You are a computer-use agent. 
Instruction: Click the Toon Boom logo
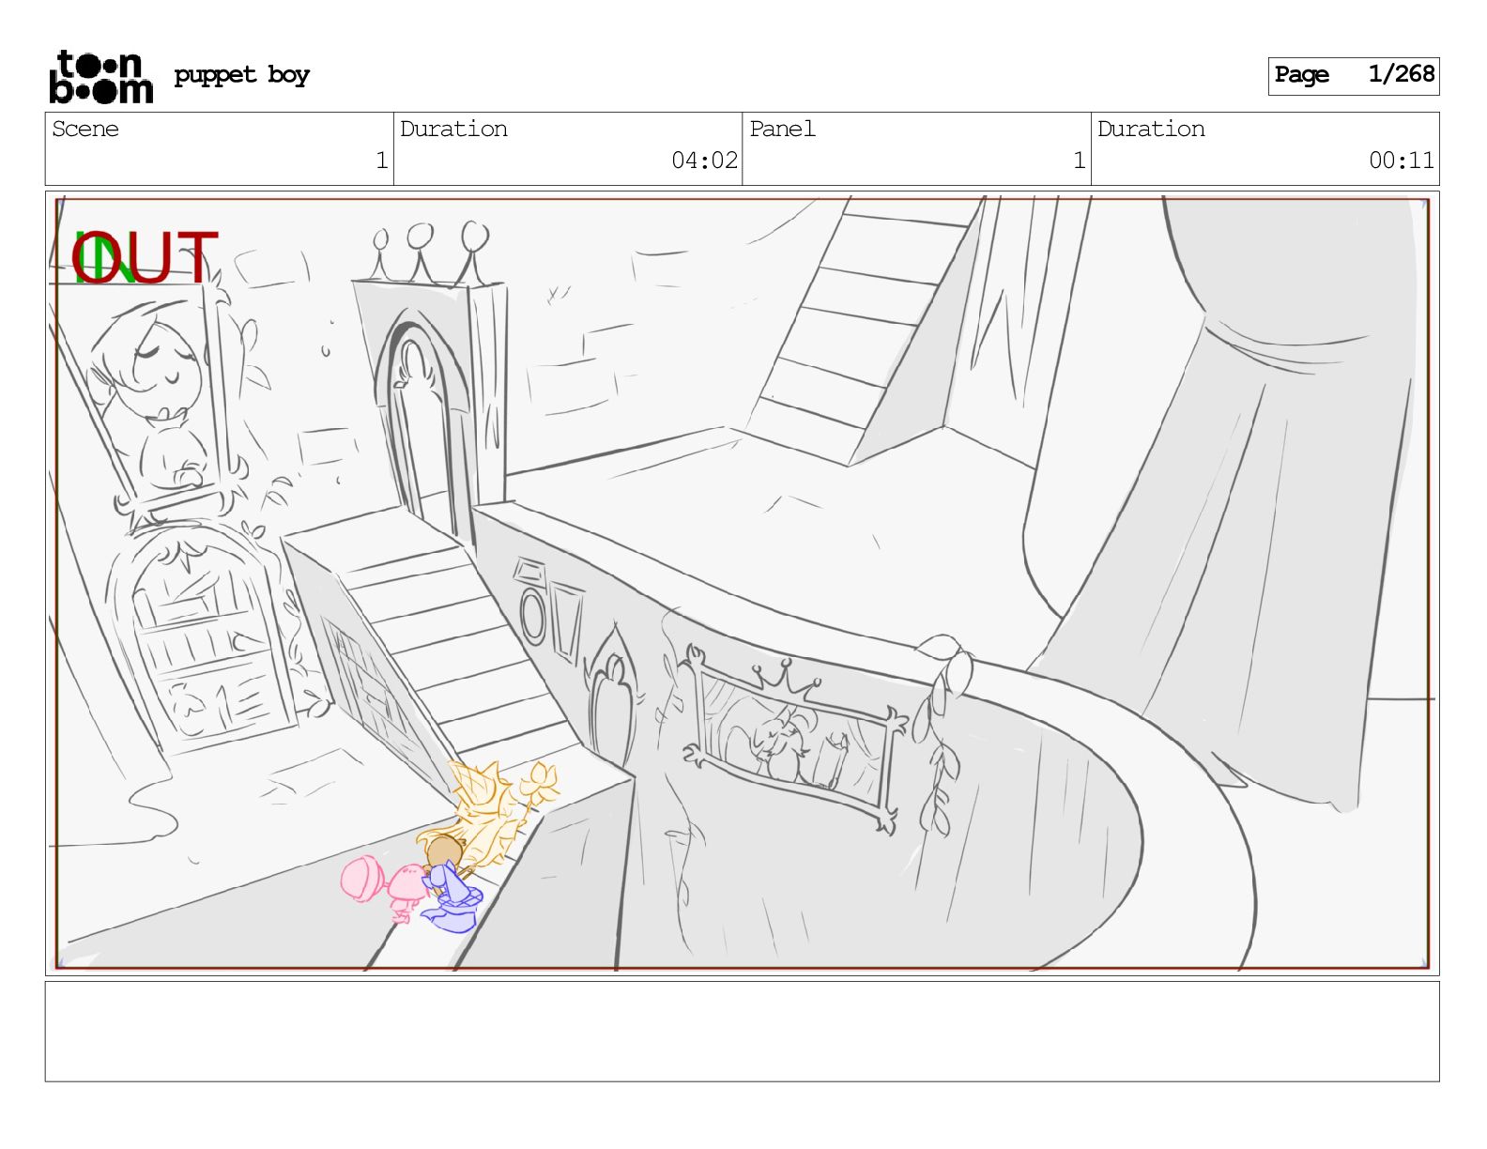tap(100, 76)
